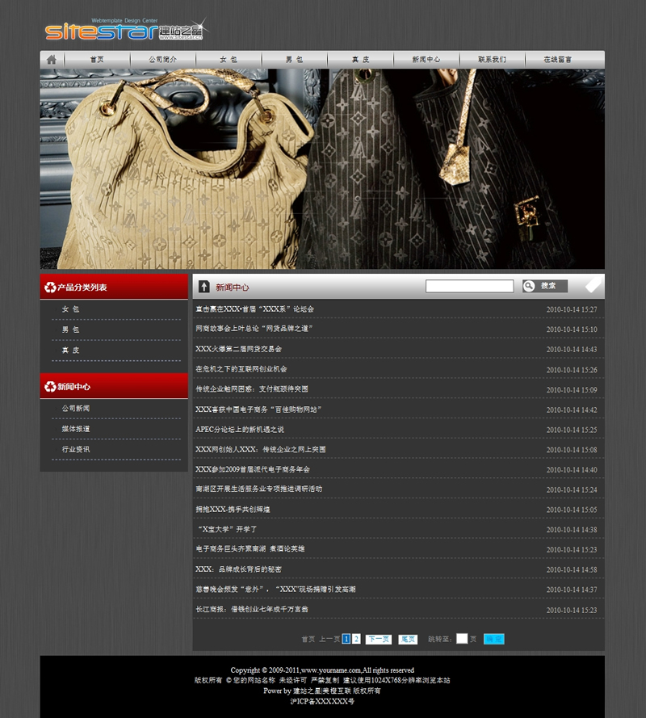The height and width of the screenshot is (718, 646).
Task: Open 媒体报道 in news sidebar
Action: point(76,429)
